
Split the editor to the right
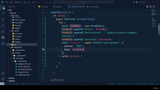point(154,7)
